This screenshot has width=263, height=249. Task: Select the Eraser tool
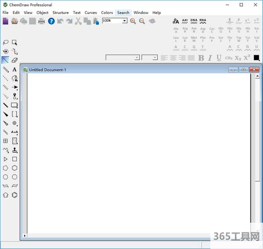pyautogui.click(x=14, y=60)
